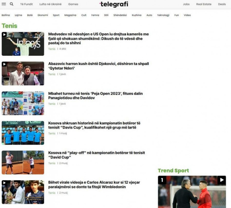Go to the Ekonomi section
This screenshot has width=231, height=208.
point(43,15)
